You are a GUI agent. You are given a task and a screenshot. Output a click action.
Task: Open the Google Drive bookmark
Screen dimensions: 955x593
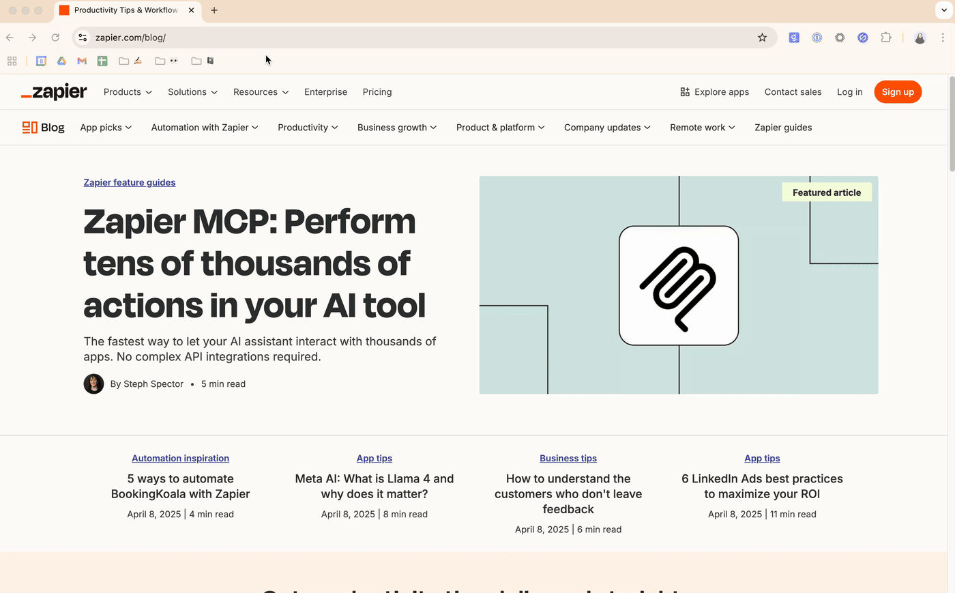pyautogui.click(x=61, y=61)
